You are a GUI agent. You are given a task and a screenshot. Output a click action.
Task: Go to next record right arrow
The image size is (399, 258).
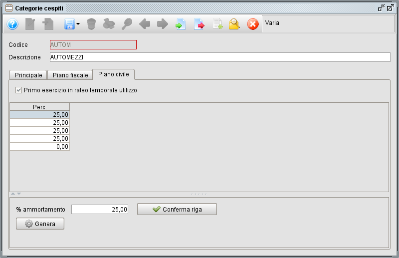[x=163, y=24]
